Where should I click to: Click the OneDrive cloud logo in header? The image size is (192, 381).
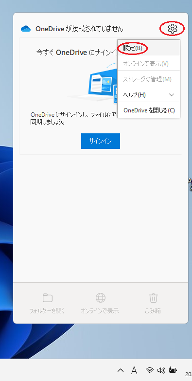26,29
